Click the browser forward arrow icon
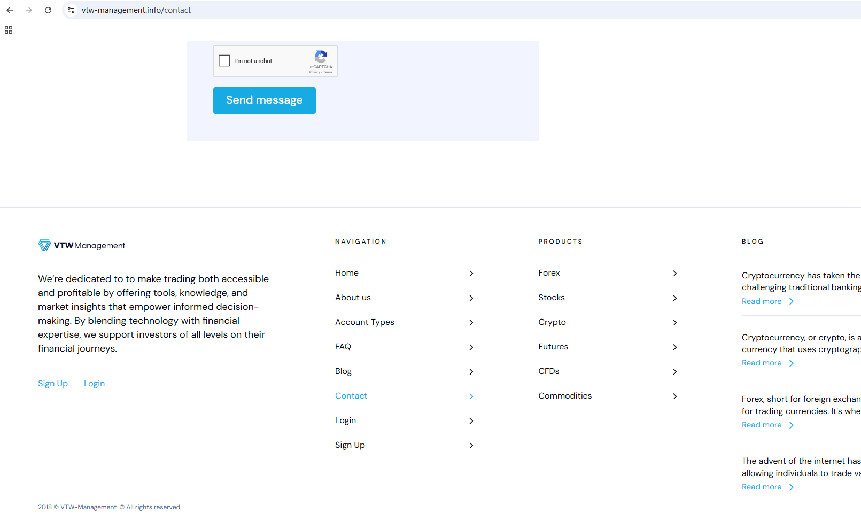 pyautogui.click(x=29, y=10)
